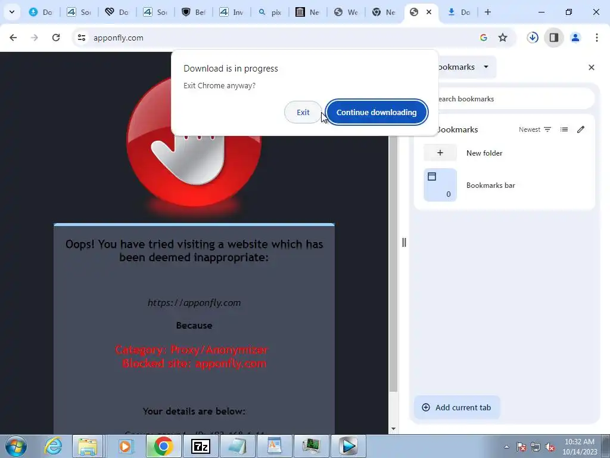610x458 pixels.
Task: Click the Action Center flag icon
Action: click(x=521, y=447)
